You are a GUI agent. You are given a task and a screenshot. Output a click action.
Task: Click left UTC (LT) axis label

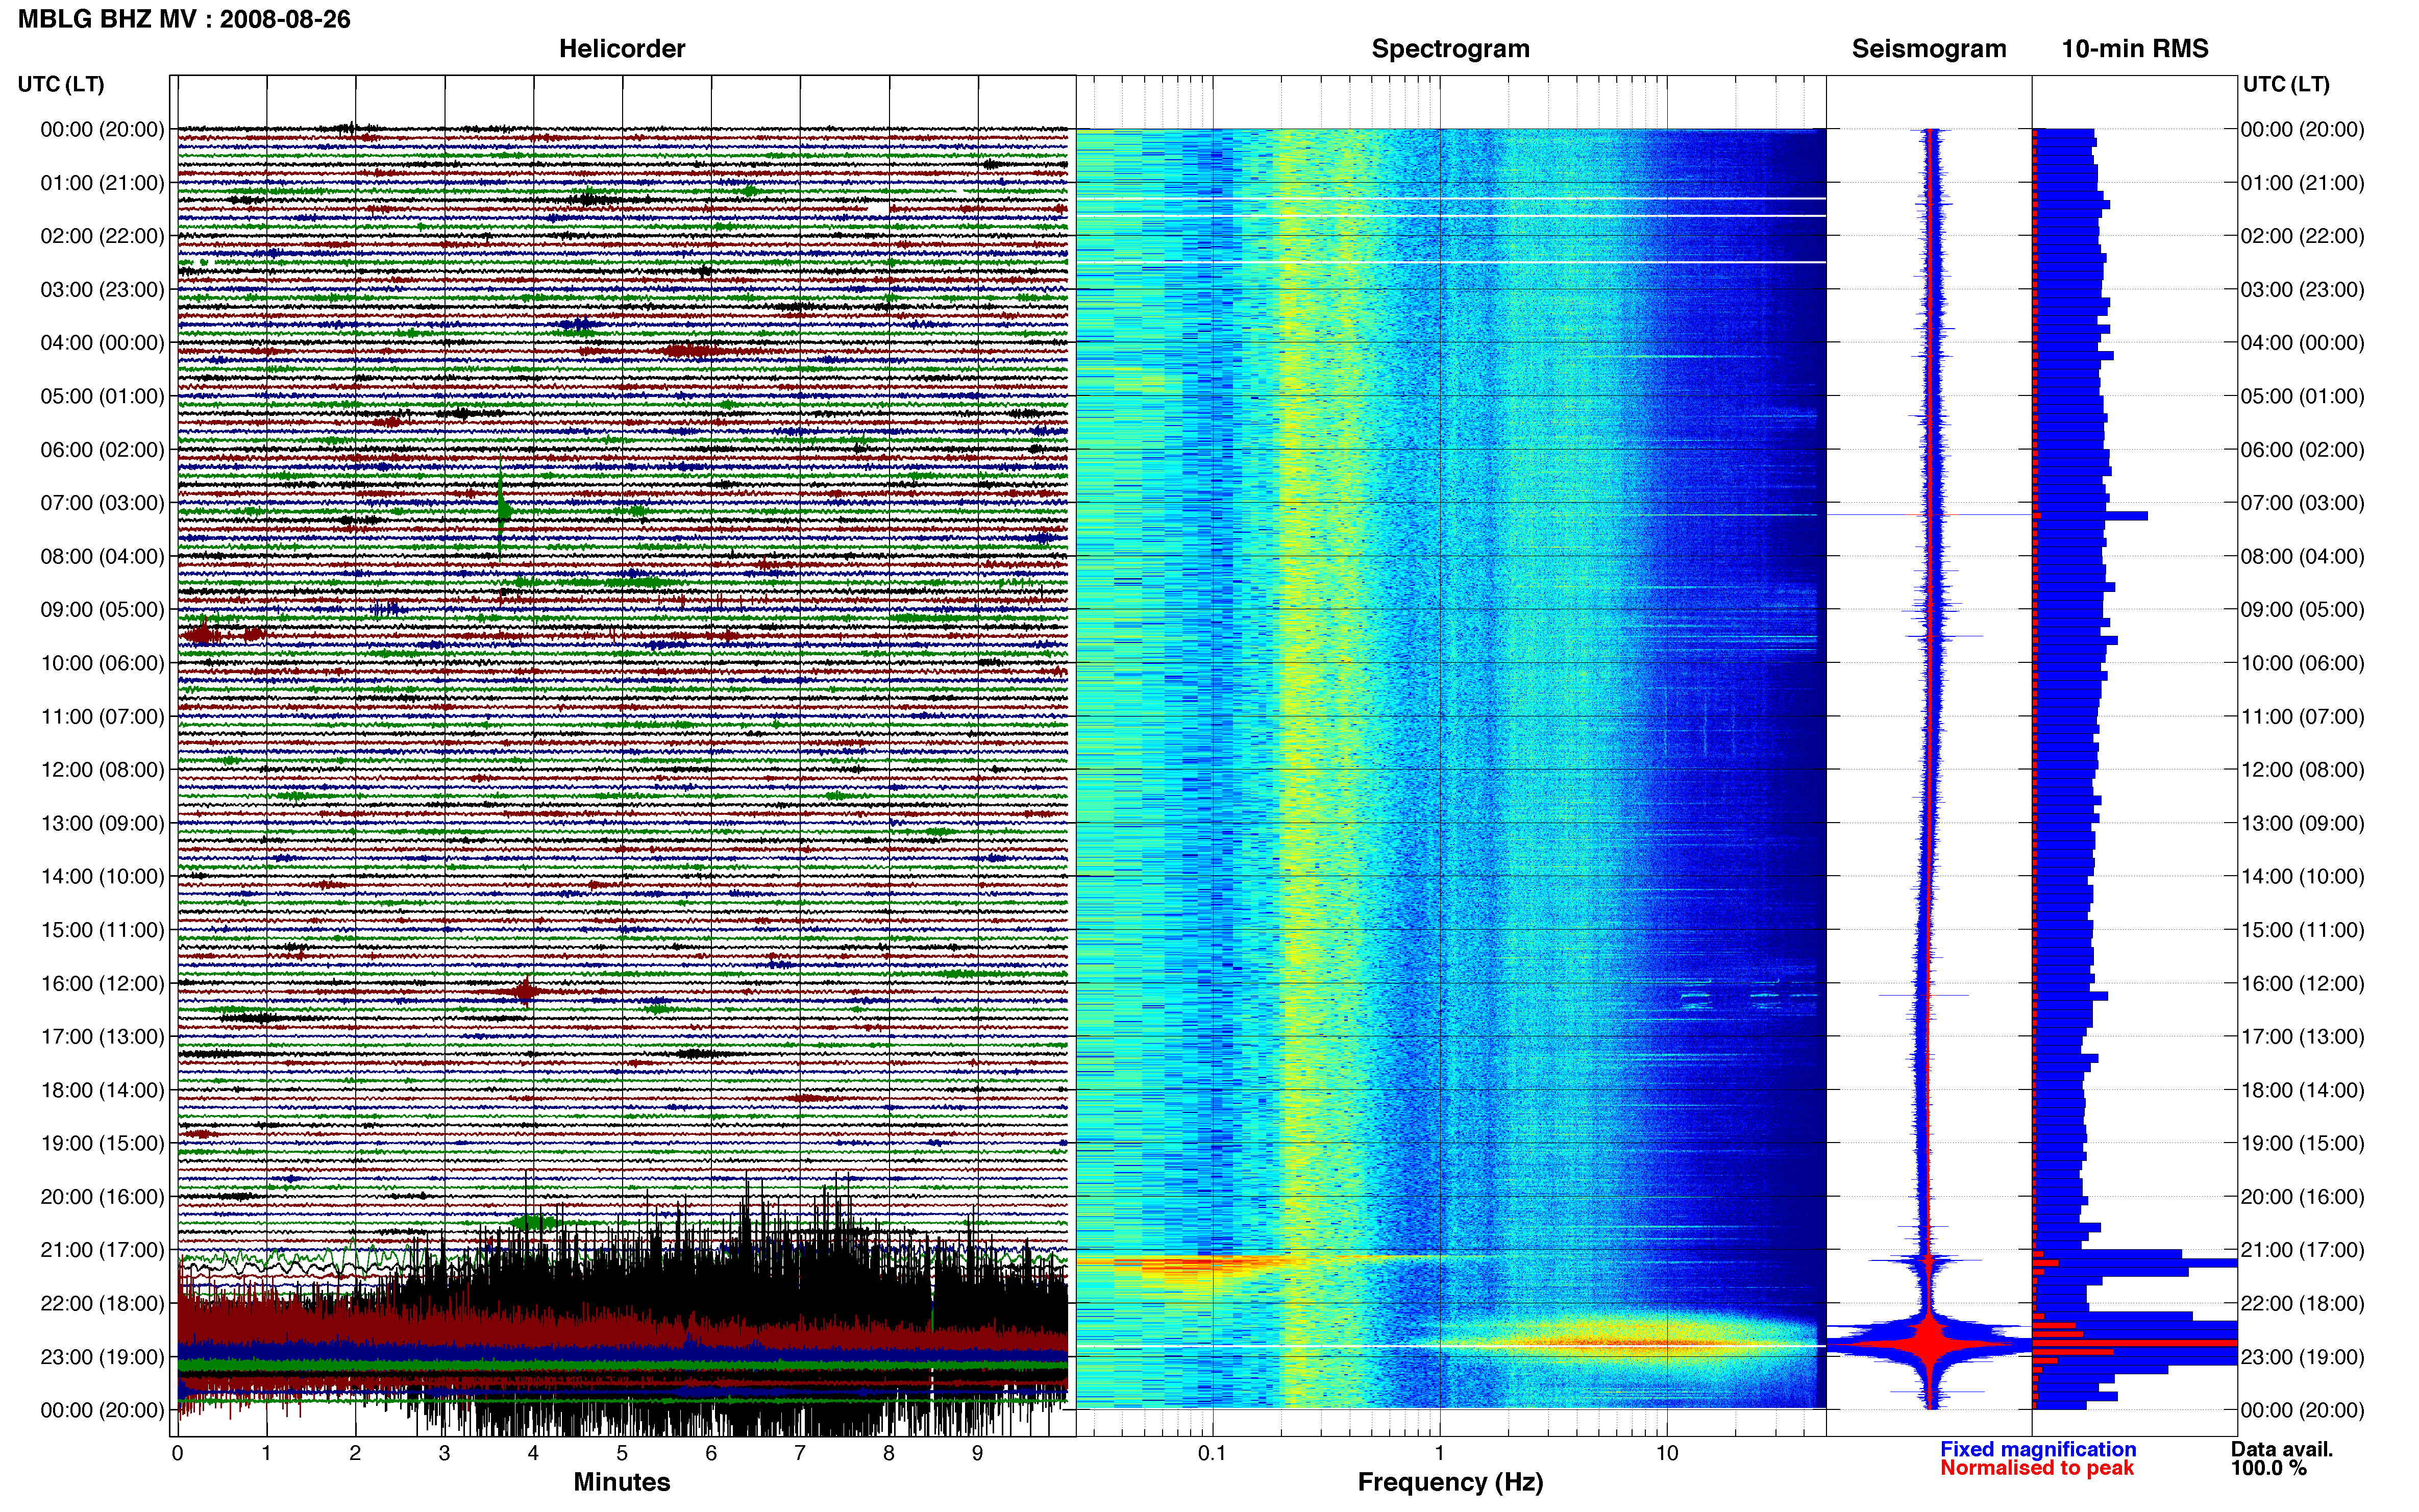(61, 84)
